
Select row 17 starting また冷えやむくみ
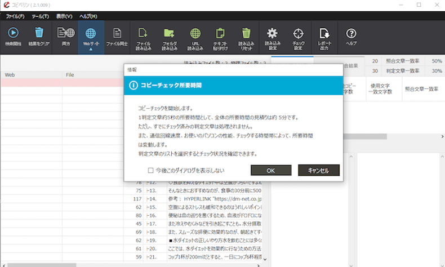[x=215, y=224]
